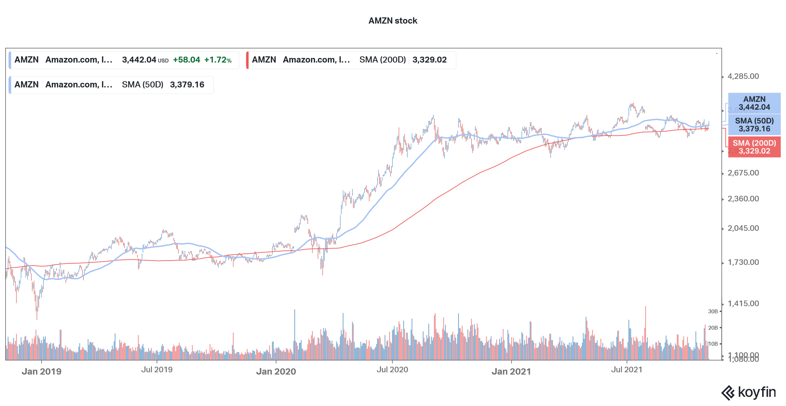Click the Jul 2021 date axis label
Image resolution: width=786 pixels, height=406 pixels.
pos(627,370)
